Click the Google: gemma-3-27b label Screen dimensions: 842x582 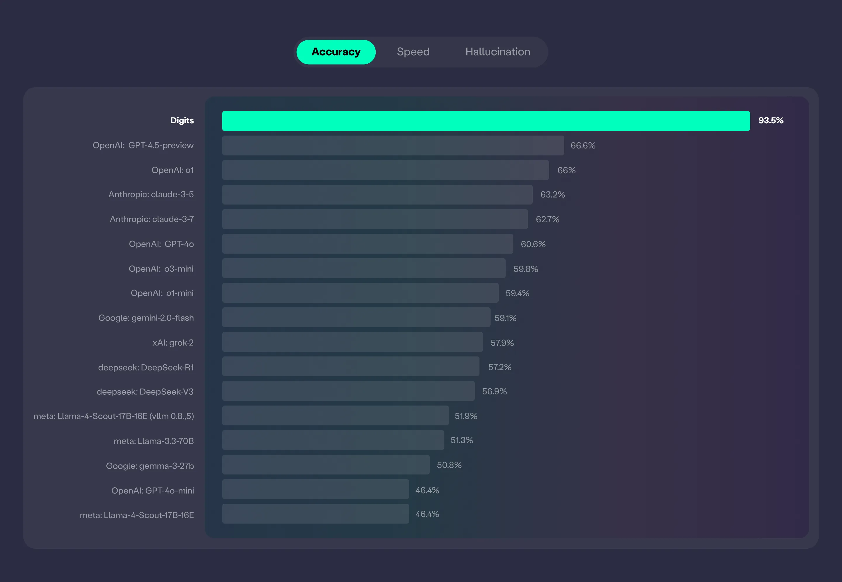pos(150,466)
